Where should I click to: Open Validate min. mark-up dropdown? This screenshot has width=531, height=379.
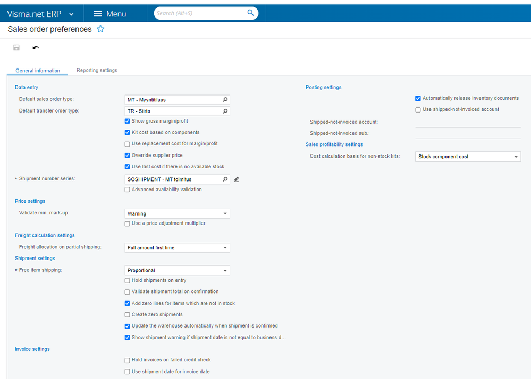coord(177,214)
